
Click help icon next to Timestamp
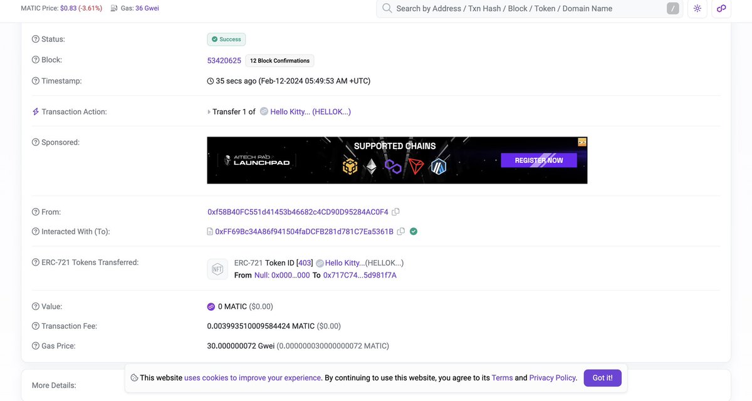36,81
